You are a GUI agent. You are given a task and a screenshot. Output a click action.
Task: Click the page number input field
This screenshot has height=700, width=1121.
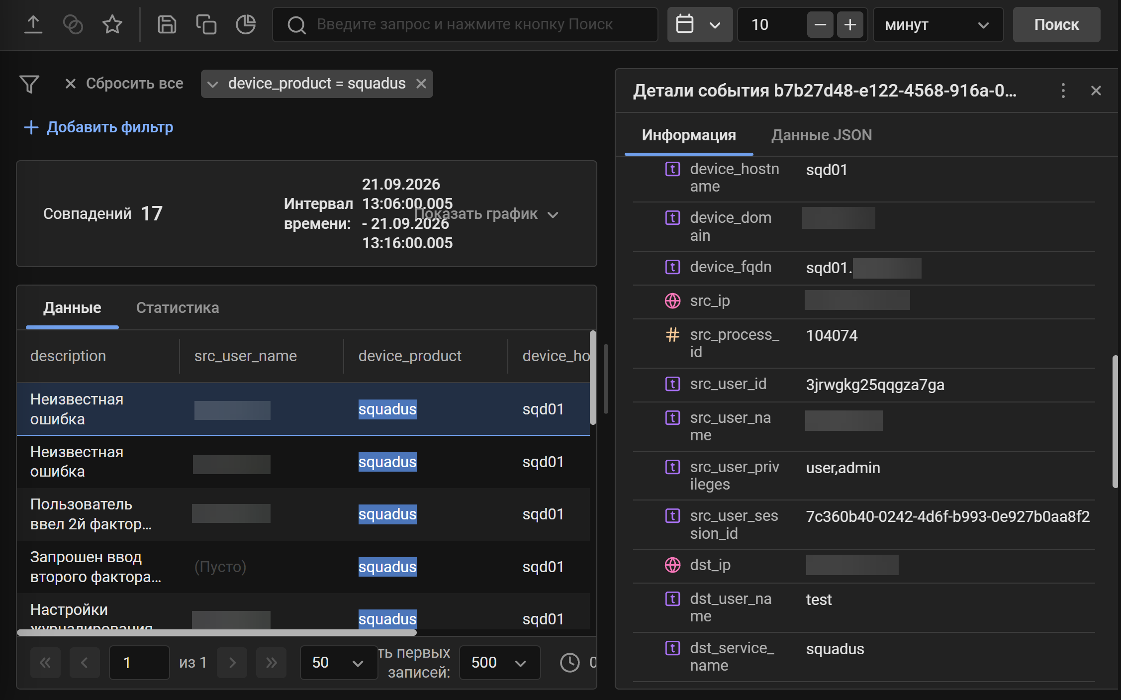point(139,663)
